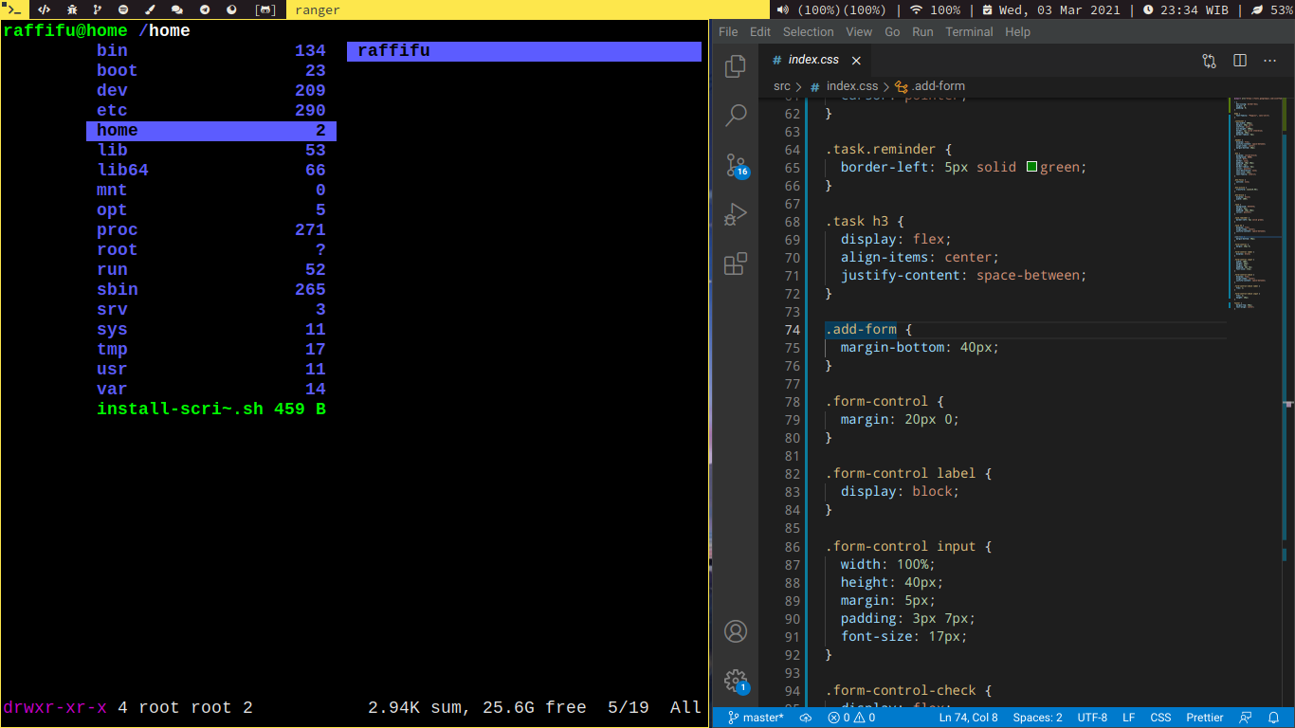The height and width of the screenshot is (728, 1295).
Task: Click the master* branch in the status bar
Action: click(757, 718)
